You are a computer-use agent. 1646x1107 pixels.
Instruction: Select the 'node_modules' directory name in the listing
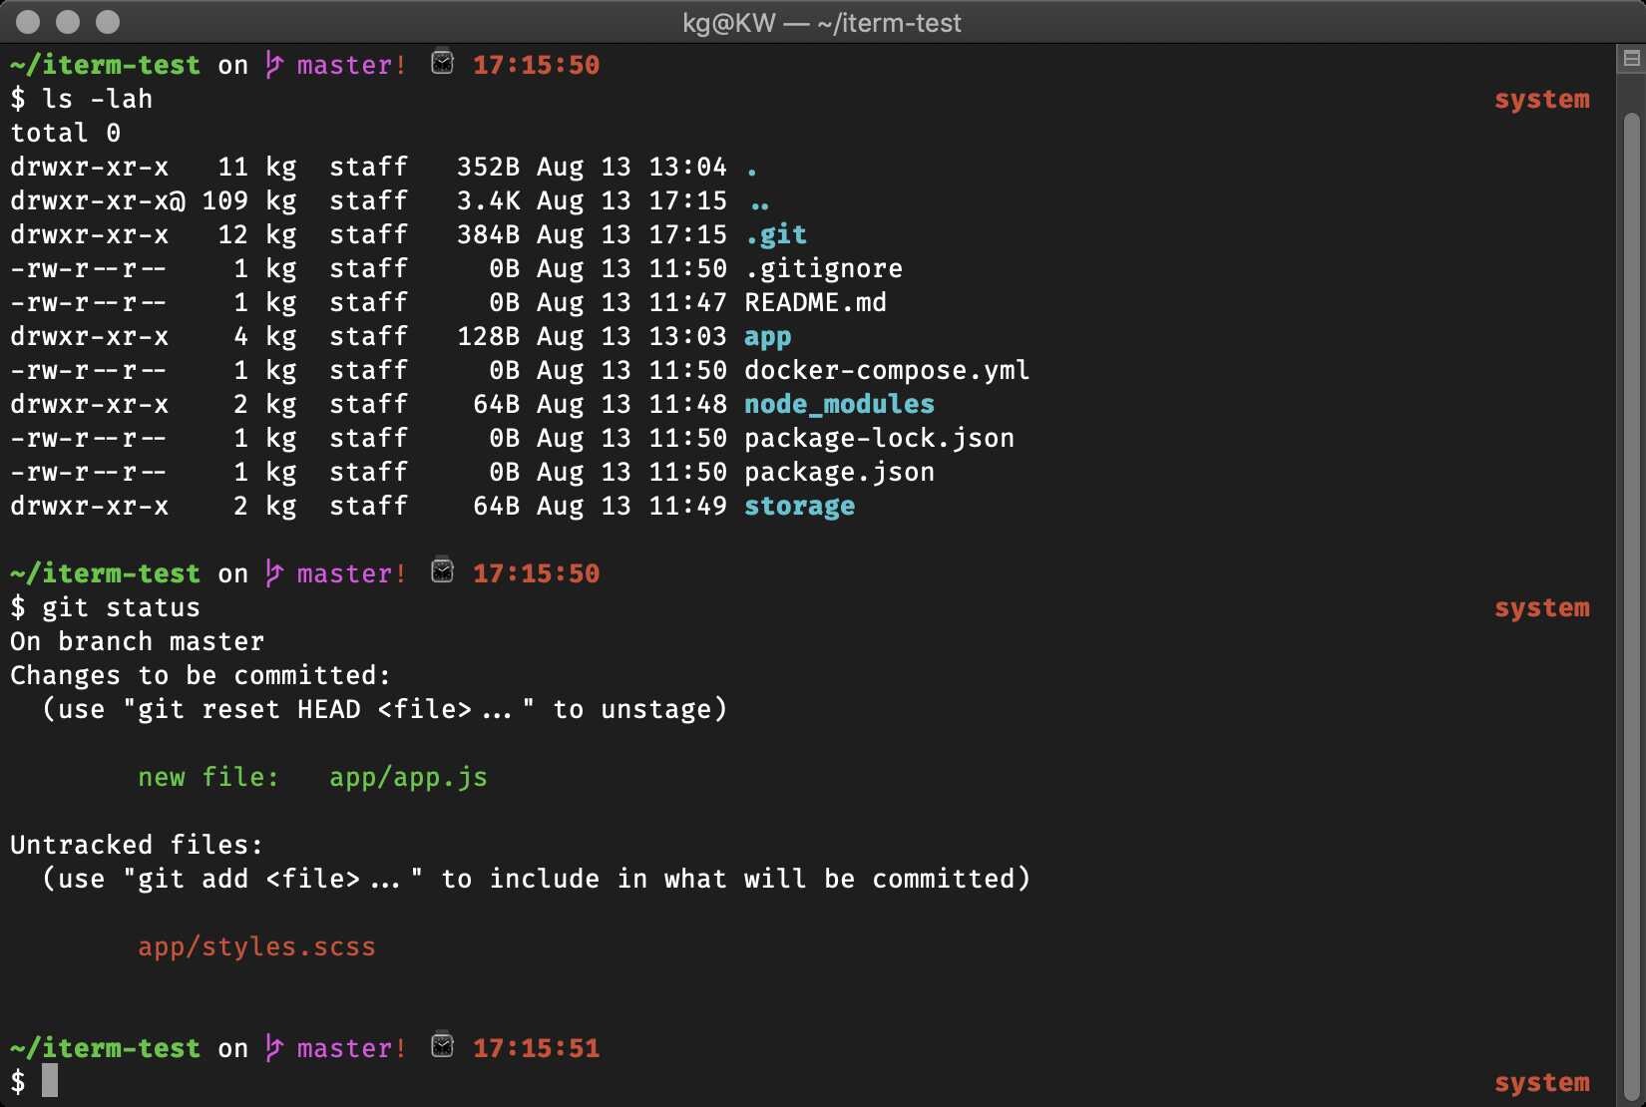tap(839, 405)
